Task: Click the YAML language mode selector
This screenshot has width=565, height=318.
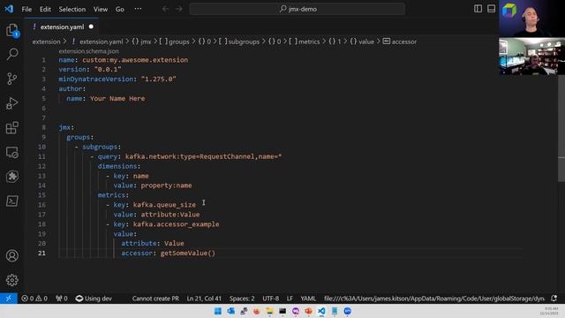Action: (308, 299)
